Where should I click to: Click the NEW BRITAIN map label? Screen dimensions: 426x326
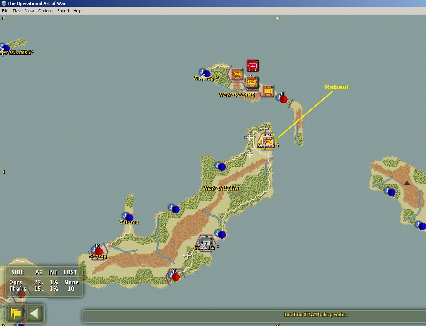click(221, 188)
